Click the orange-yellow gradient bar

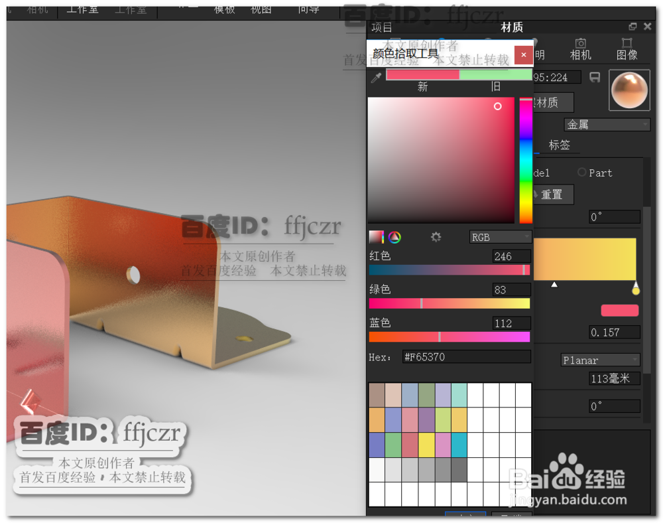coord(585,259)
